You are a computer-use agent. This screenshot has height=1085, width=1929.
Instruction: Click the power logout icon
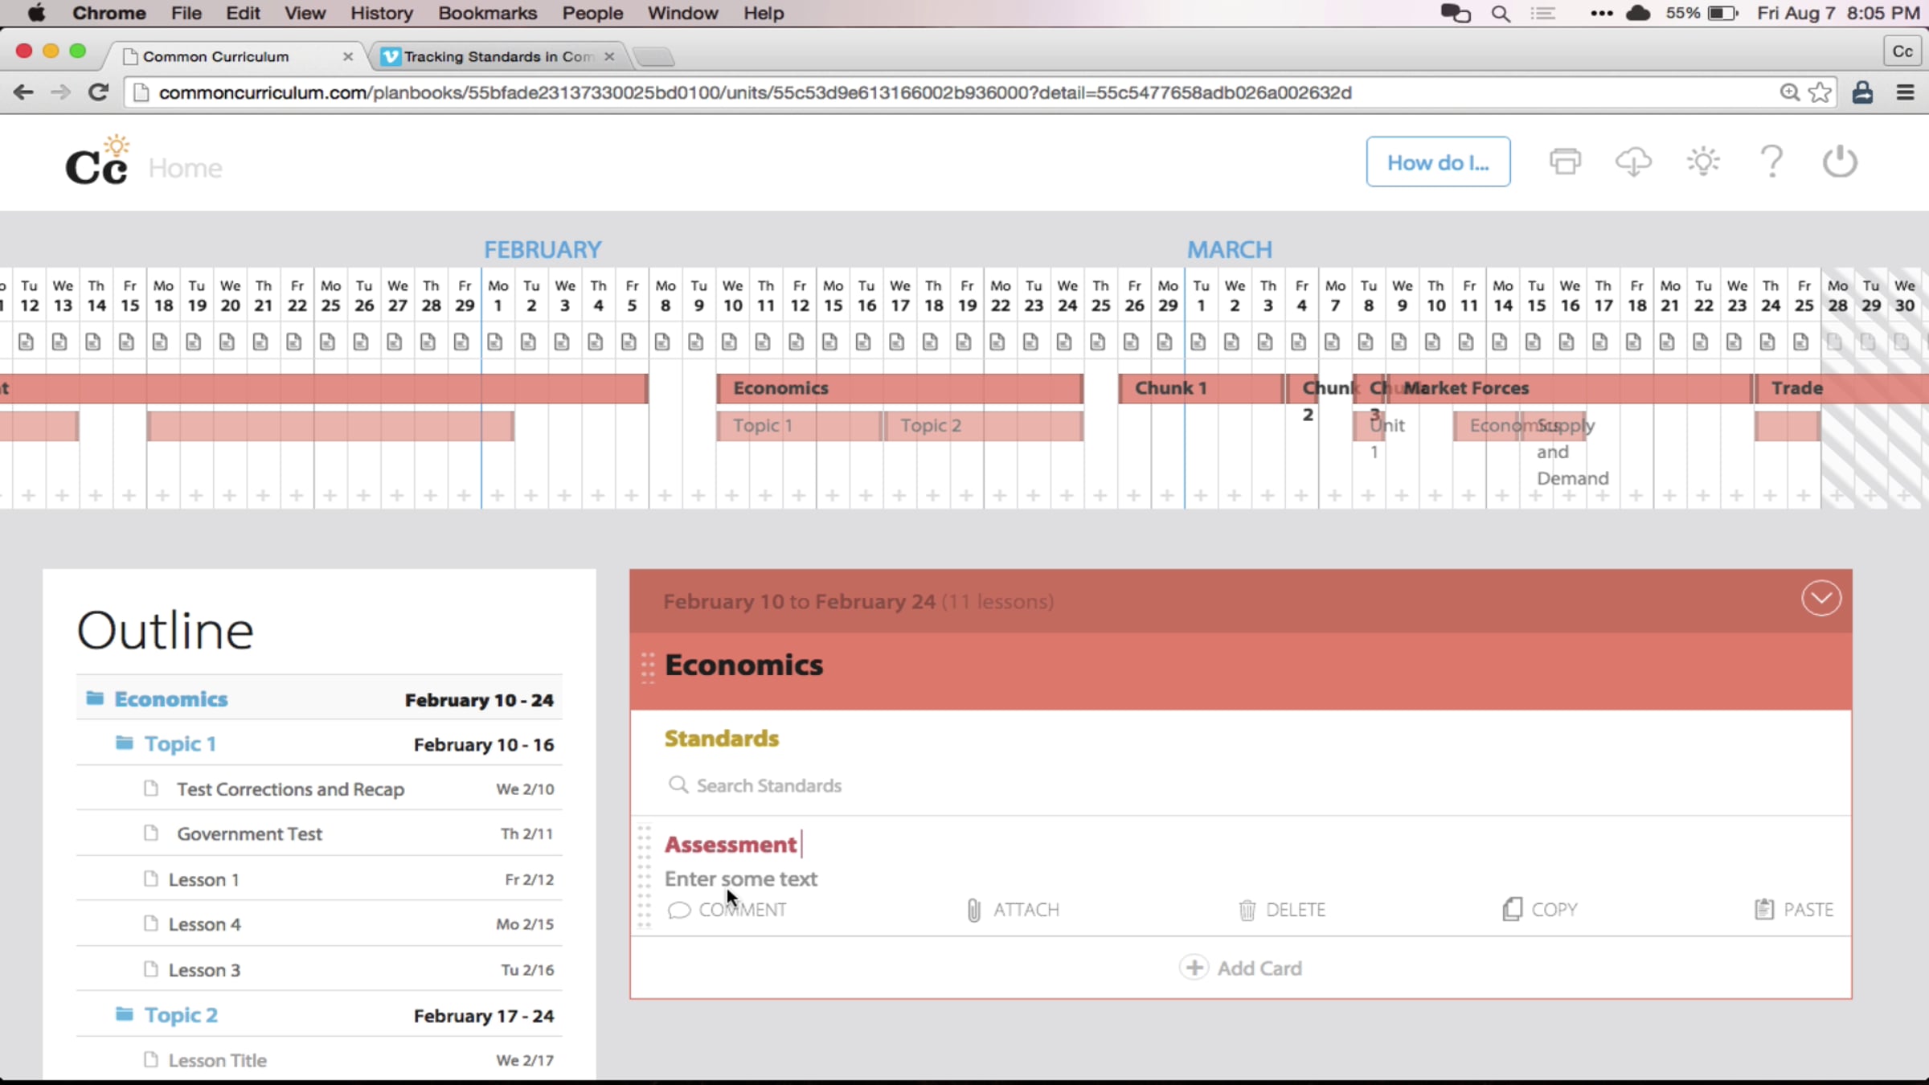pyautogui.click(x=1840, y=162)
